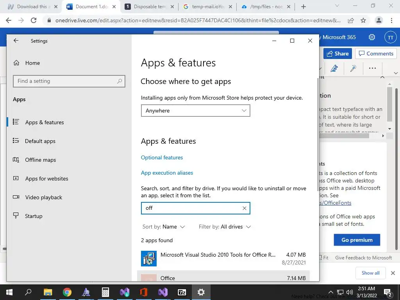Viewport: 400px width, 300px height.
Task: Open Office app from taskbar
Action: click(143, 292)
